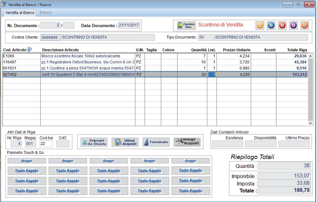Image resolution: width=317 pixels, height=202 pixels.
Task: Click the Quaderni 5 Star description
Action: point(88,74)
